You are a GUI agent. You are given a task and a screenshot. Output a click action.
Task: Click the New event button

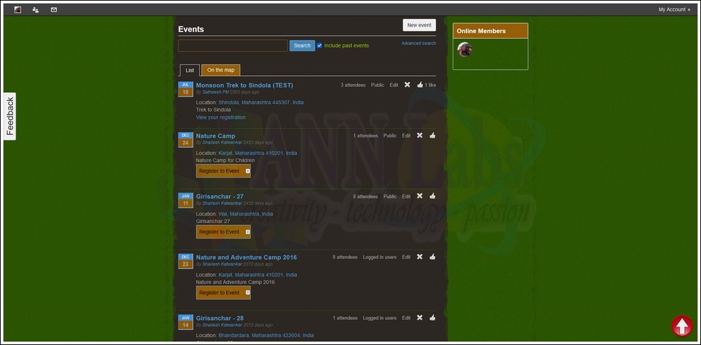pos(419,25)
